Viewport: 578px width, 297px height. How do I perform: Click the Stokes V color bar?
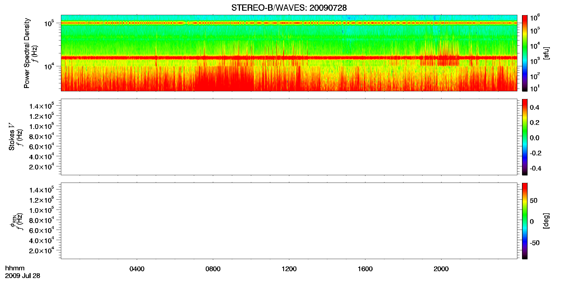[x=525, y=137]
